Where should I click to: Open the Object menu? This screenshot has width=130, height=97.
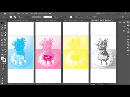tap(18, 13)
